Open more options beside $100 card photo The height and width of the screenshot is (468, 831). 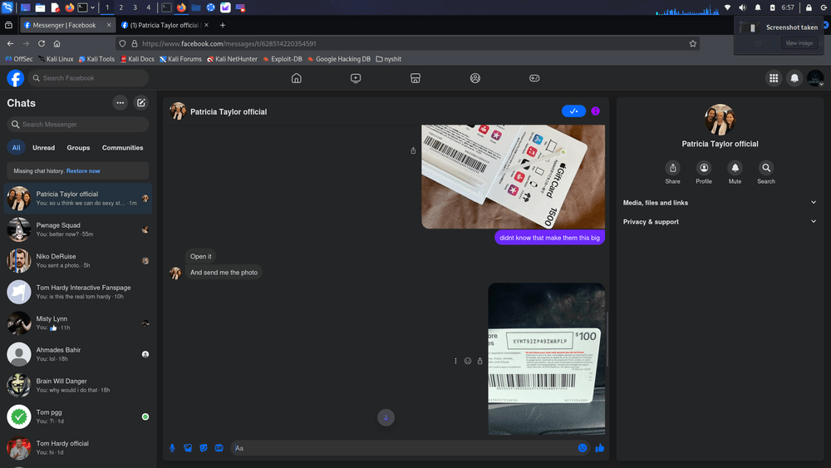click(455, 361)
